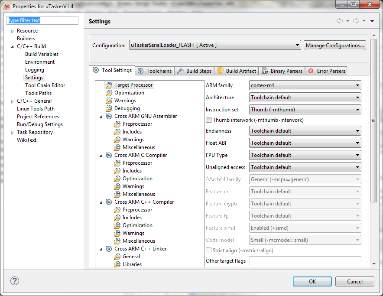The image size is (383, 296).
Task: Expand the Resource tree node
Action: pos(12,31)
